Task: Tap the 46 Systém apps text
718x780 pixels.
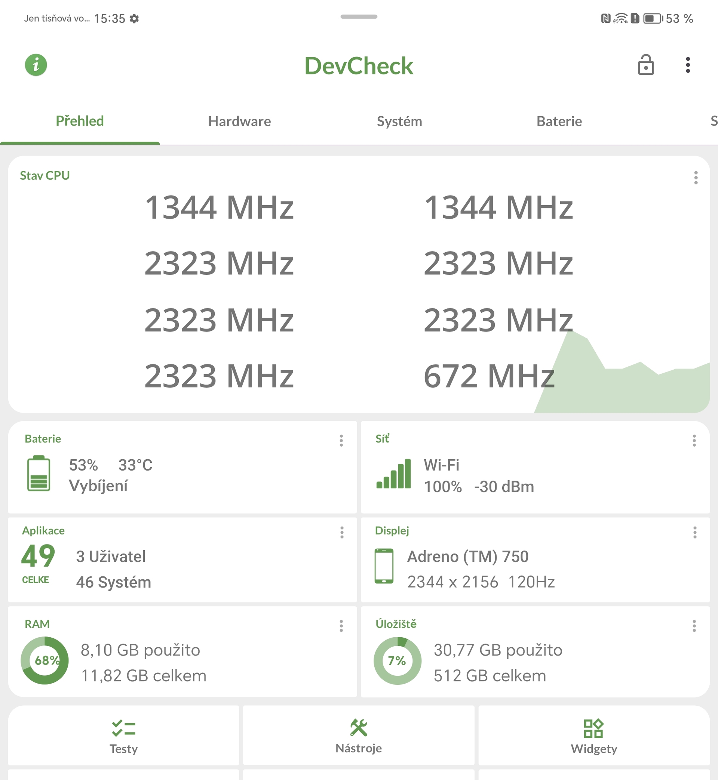Action: coord(113,582)
